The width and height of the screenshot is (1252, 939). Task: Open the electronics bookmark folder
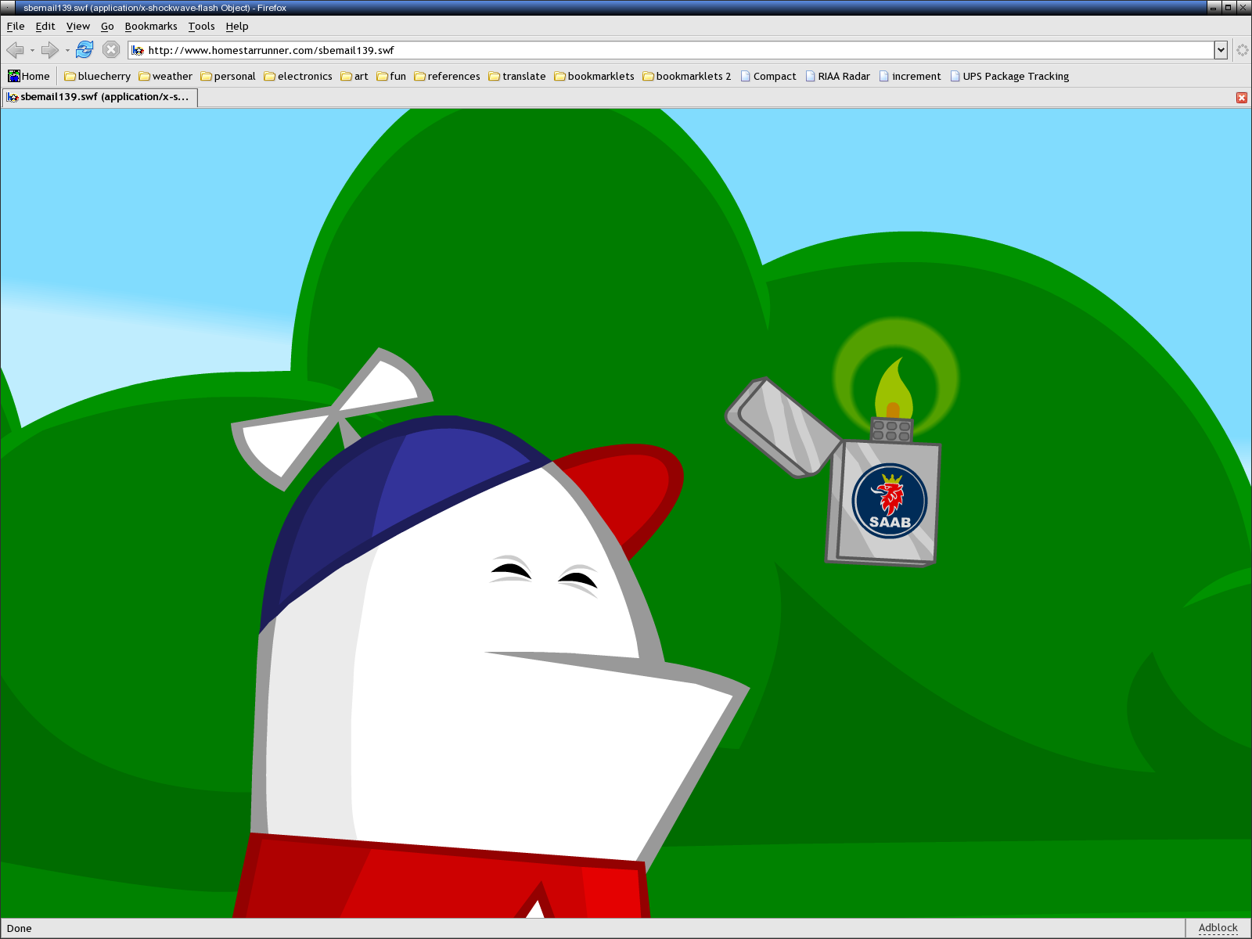point(298,76)
